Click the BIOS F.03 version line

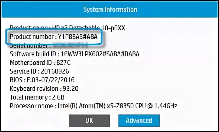42,80
